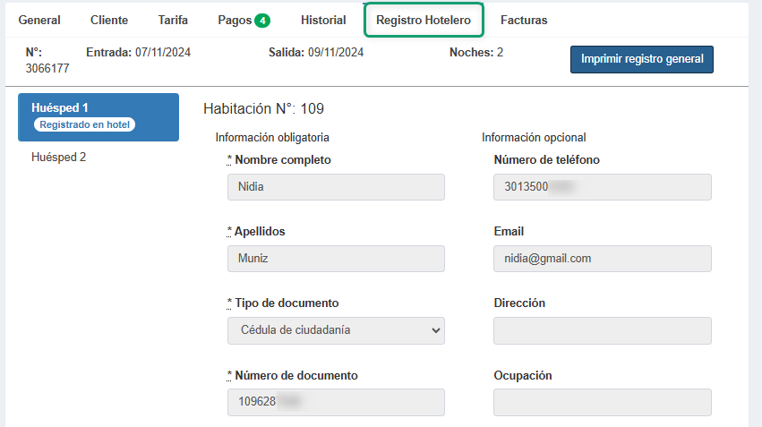Open the General tab
The image size is (762, 427).
pyautogui.click(x=39, y=20)
